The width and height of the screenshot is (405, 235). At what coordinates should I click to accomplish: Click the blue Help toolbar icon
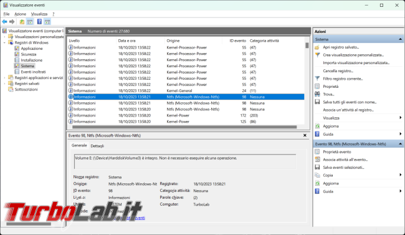[x=39, y=22]
